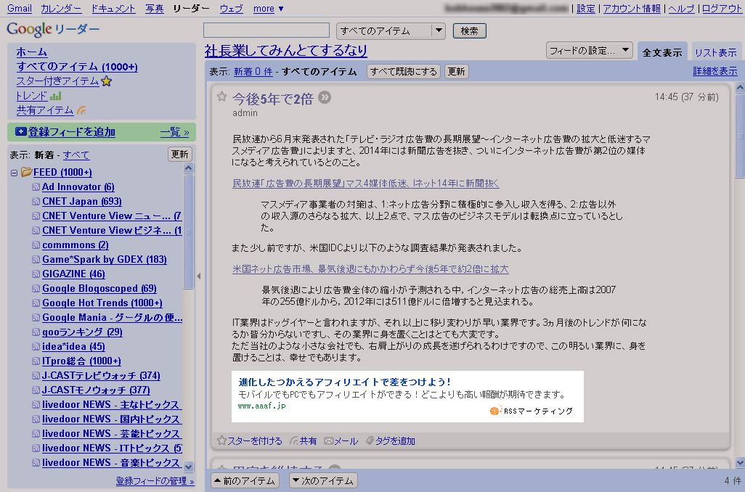This screenshot has height=492, width=745.
Task: Open the 民放連「広告費の長期展望」 article link
Action: (365, 184)
